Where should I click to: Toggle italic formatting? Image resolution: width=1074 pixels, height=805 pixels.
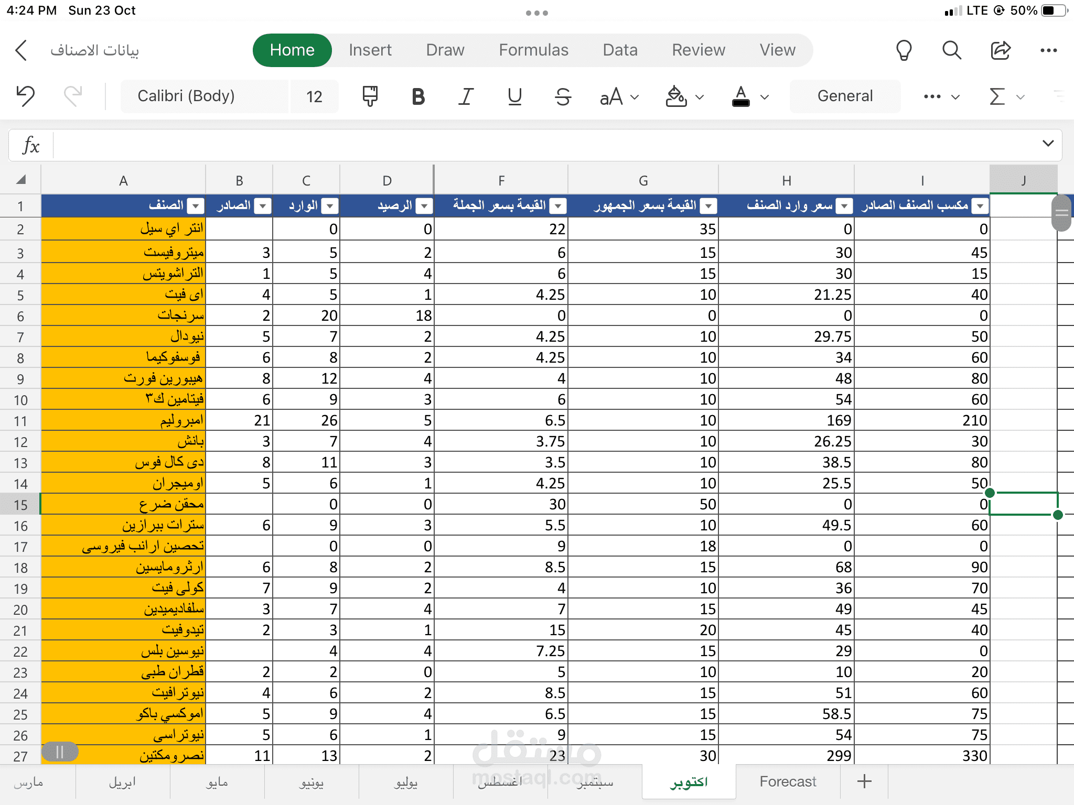point(466,96)
